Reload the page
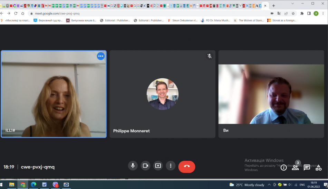 [x=16, y=13]
